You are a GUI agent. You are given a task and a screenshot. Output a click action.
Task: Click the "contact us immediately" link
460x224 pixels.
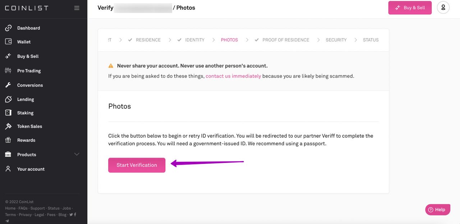point(233,76)
